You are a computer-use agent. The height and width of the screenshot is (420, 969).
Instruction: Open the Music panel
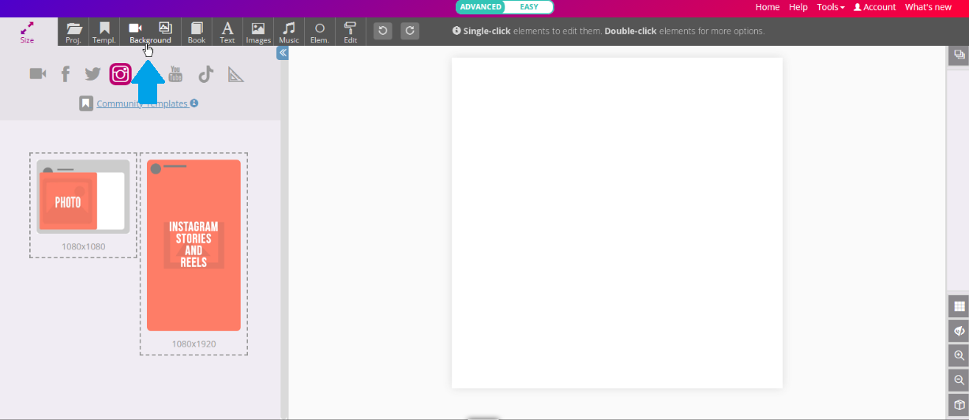pos(289,32)
